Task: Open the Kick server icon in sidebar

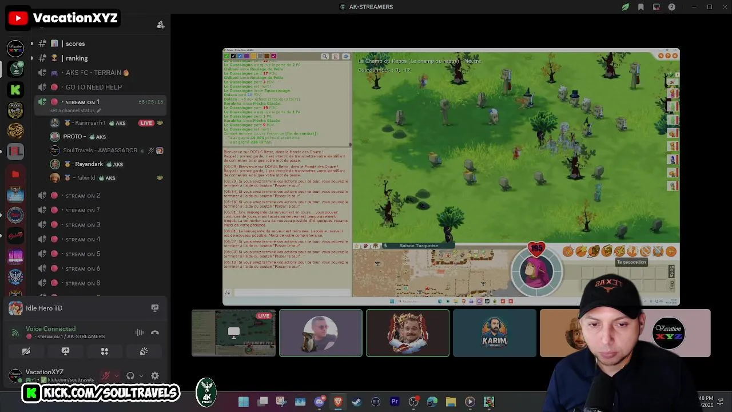Action: 15,89
